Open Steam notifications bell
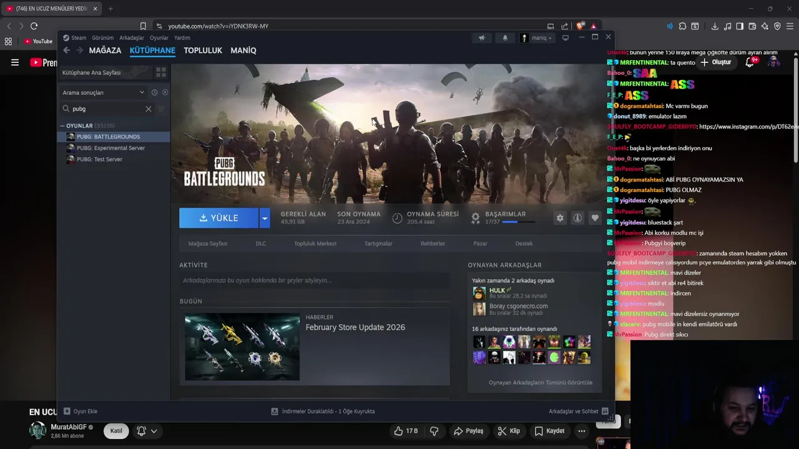The image size is (799, 449). 505,38
